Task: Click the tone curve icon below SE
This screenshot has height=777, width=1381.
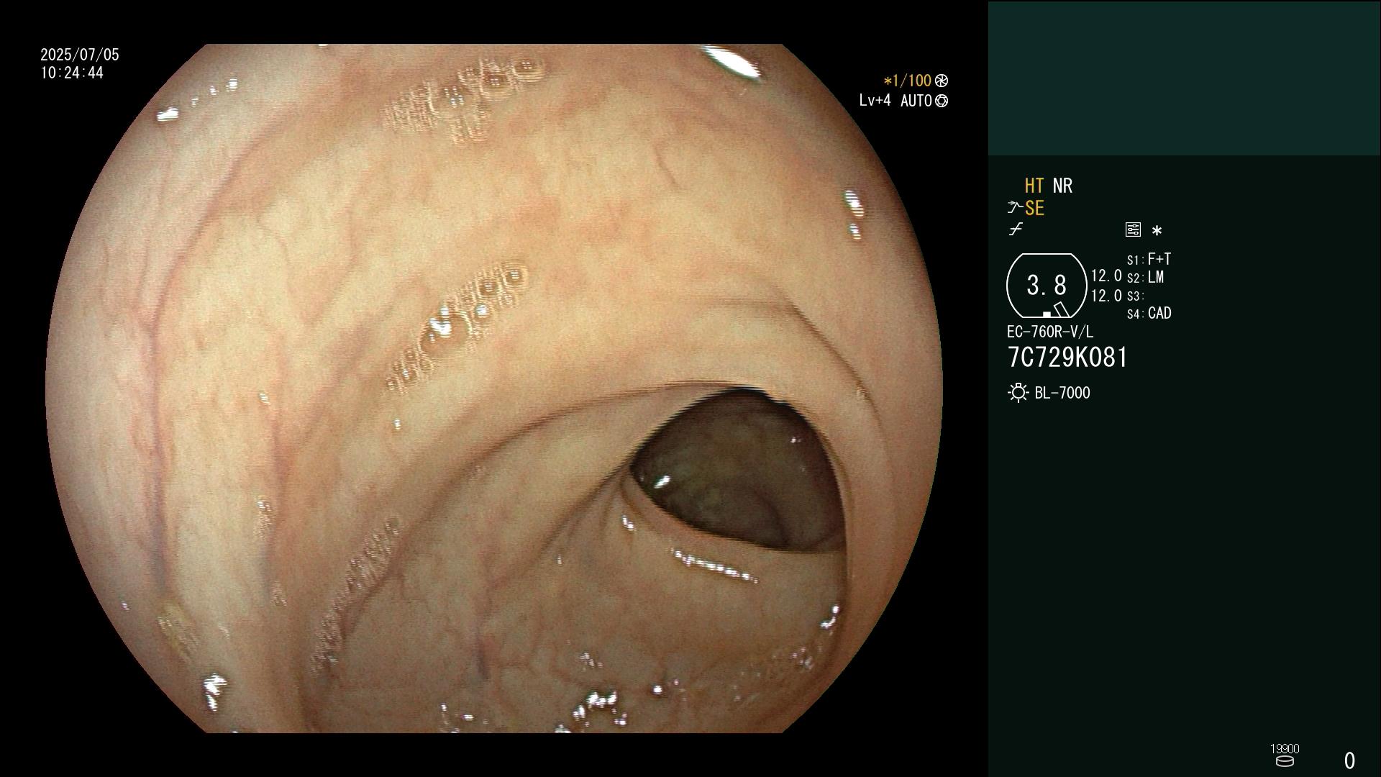Action: click(1016, 230)
